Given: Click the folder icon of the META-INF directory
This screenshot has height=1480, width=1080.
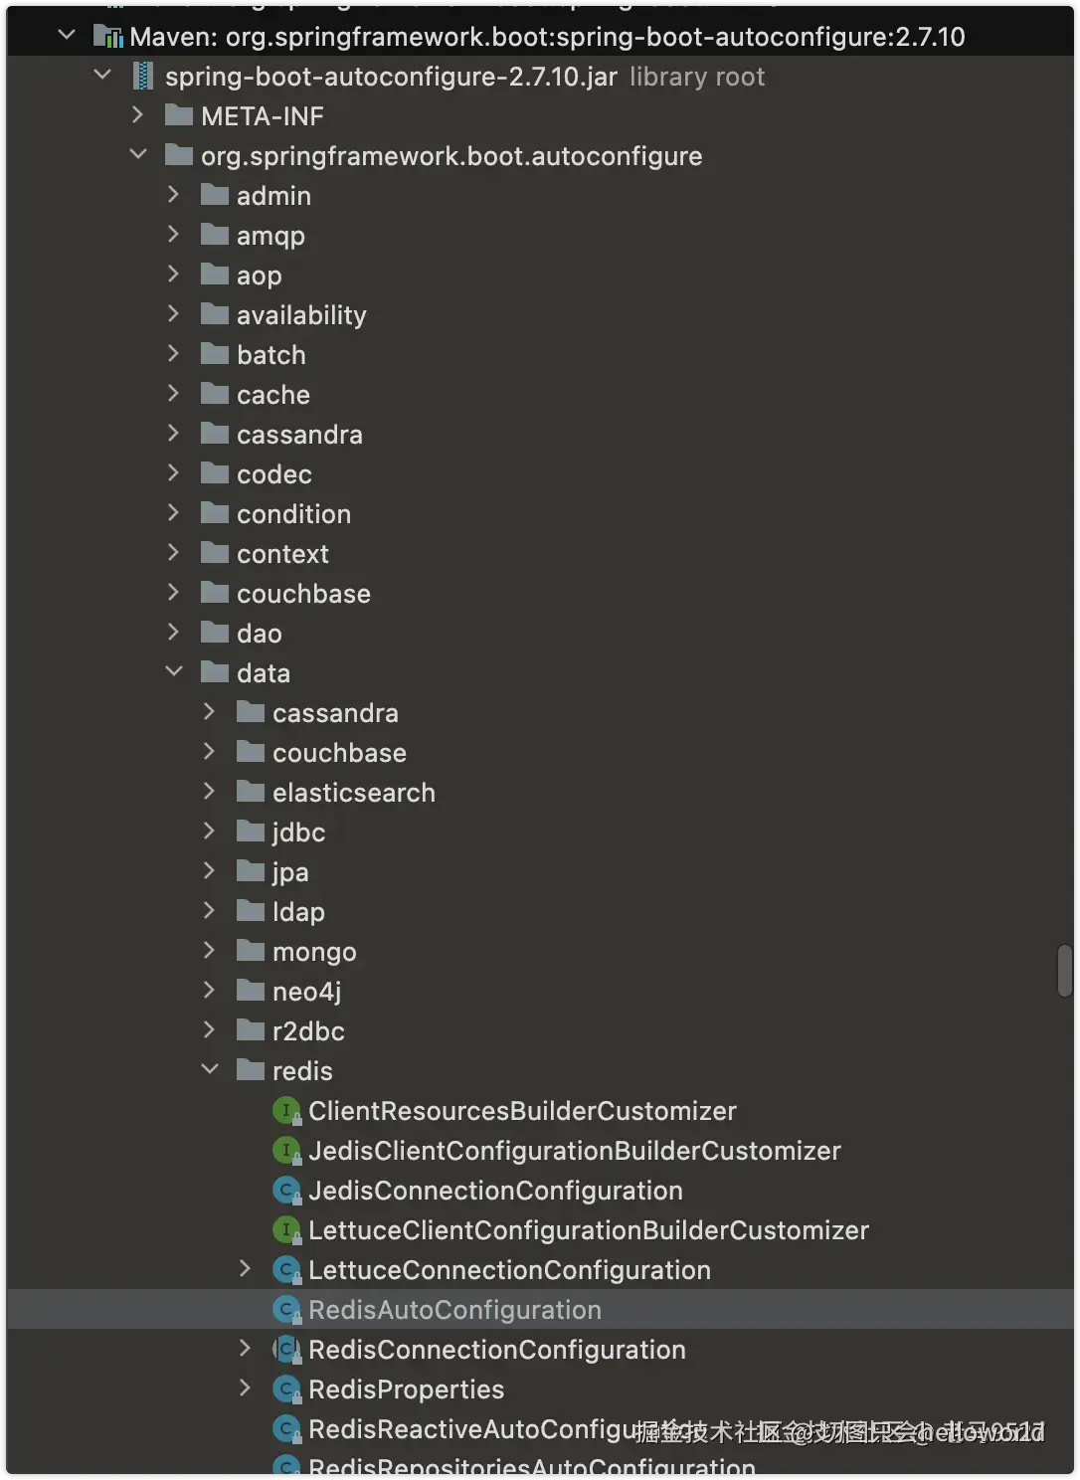Looking at the screenshot, I should tap(179, 115).
